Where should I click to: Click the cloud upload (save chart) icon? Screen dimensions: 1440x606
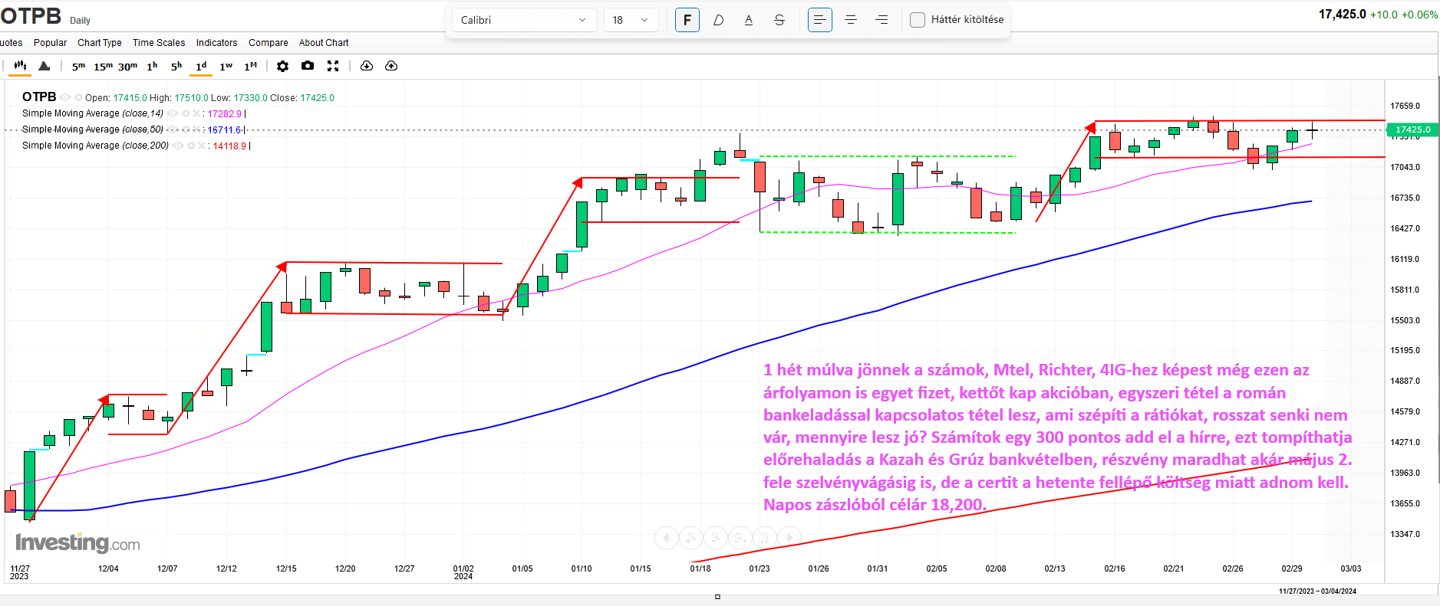[391, 66]
